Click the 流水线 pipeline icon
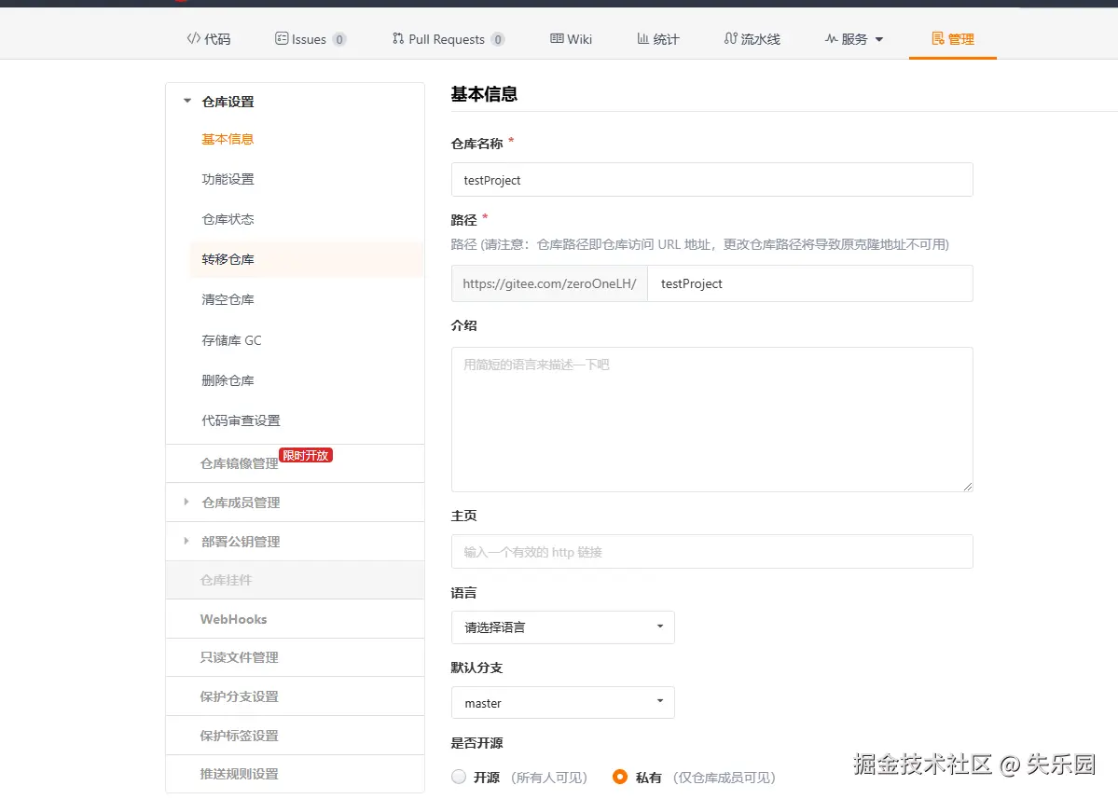The height and width of the screenshot is (799, 1118). 730,38
